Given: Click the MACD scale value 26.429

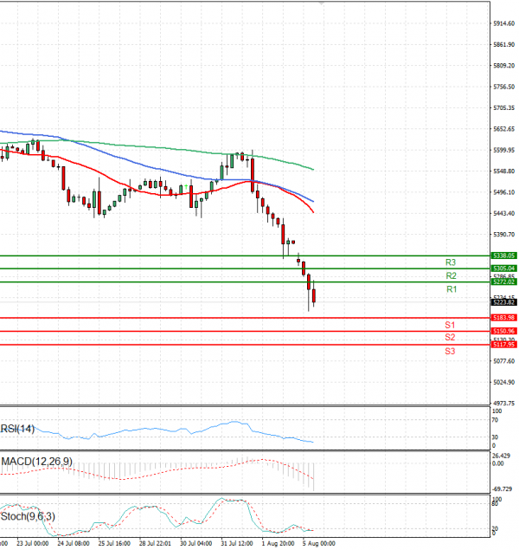Looking at the screenshot, I should pyautogui.click(x=501, y=456).
